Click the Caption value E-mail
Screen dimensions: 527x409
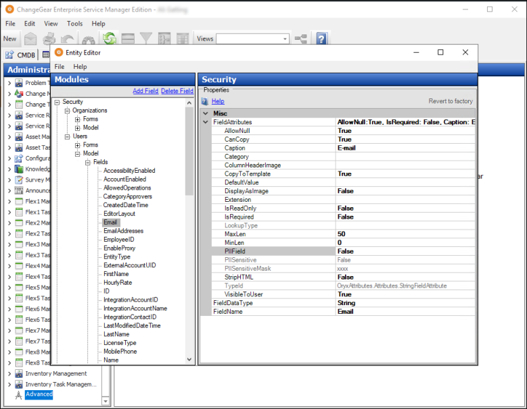click(406, 148)
